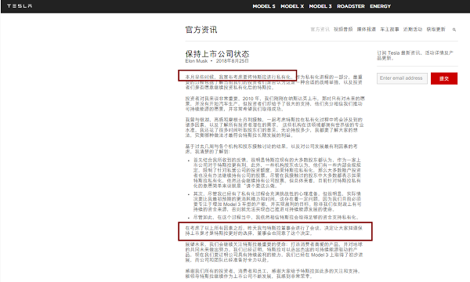The width and height of the screenshot is (470, 282).
Task: Open the MODEL X menu item
Action: tap(292, 6)
